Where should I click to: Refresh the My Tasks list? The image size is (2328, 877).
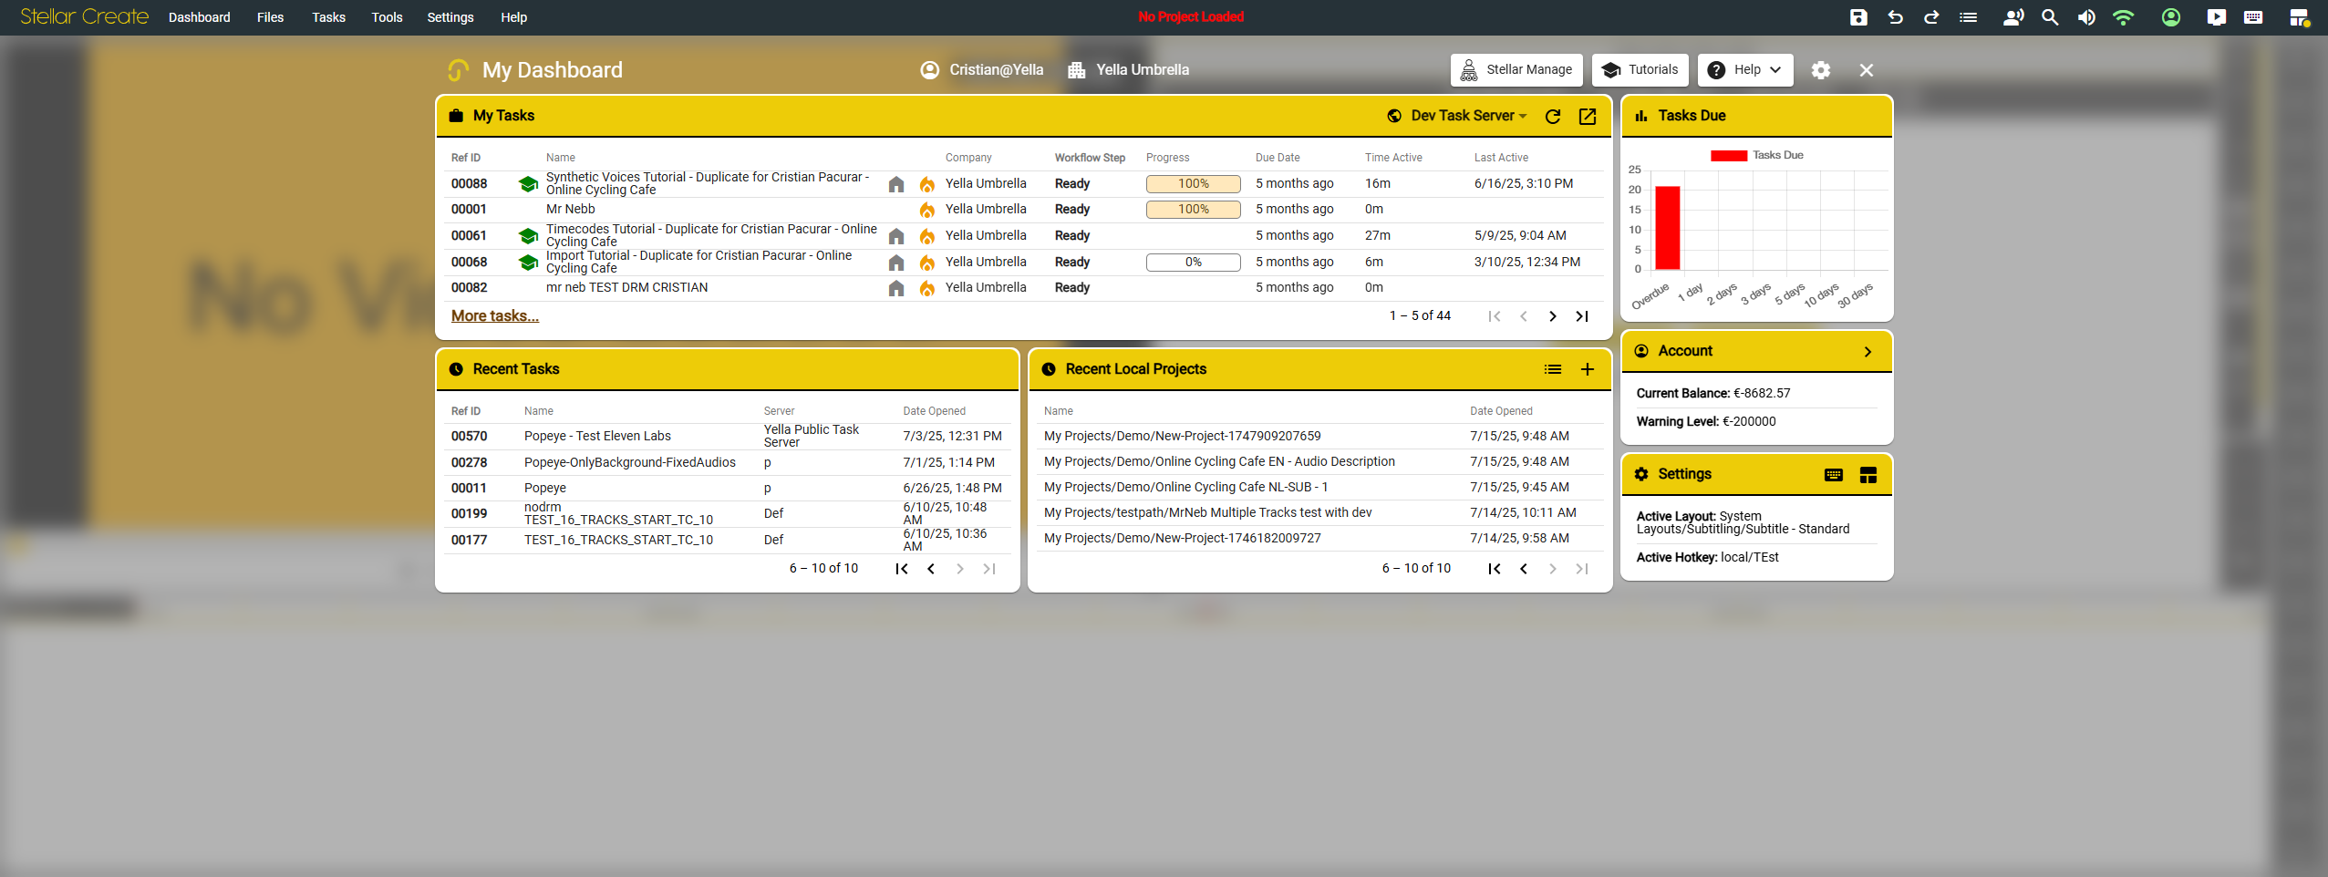[x=1553, y=116]
